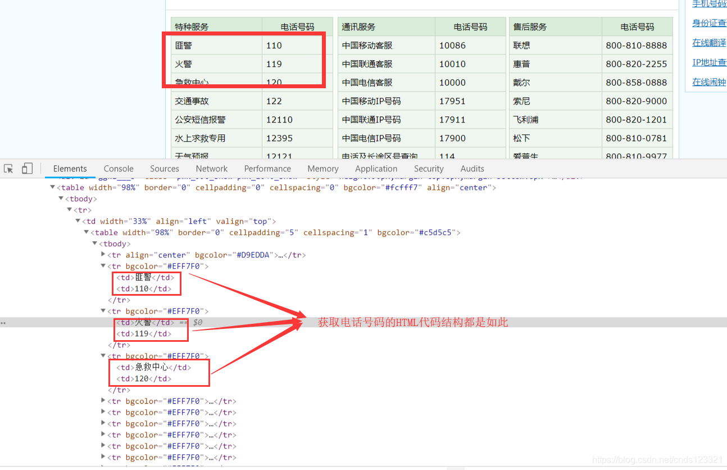Click the 火警 cell in the page table
727x470 pixels.
click(216, 64)
